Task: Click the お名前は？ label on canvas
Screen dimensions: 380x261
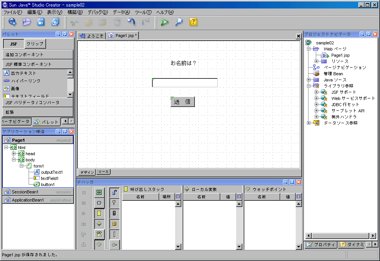Action: coord(184,63)
